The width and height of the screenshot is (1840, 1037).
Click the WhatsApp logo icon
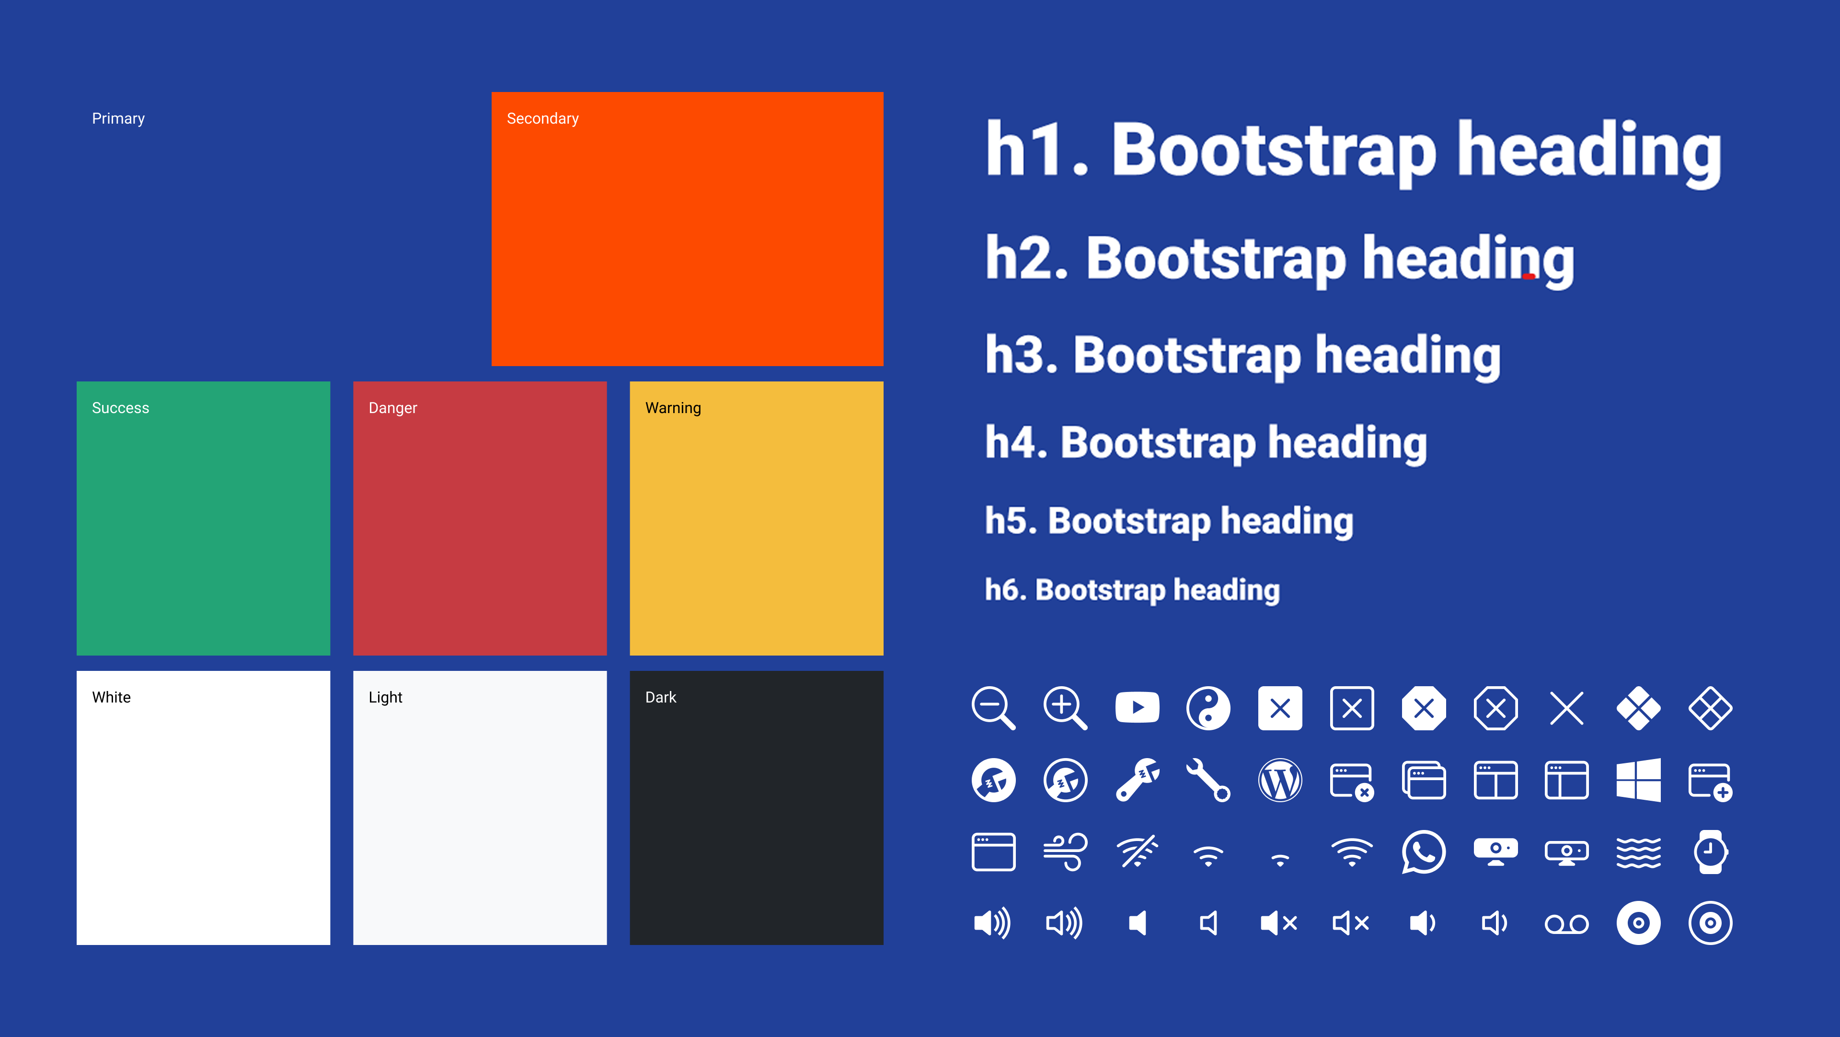pyautogui.click(x=1424, y=852)
